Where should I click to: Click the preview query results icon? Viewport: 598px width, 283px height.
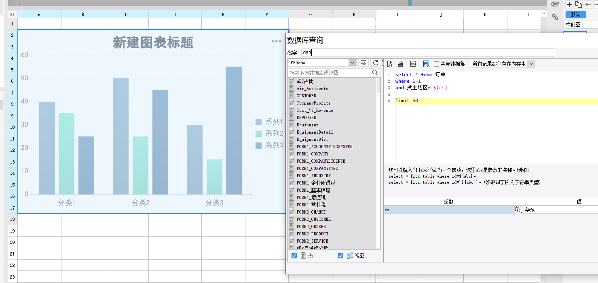click(x=390, y=64)
